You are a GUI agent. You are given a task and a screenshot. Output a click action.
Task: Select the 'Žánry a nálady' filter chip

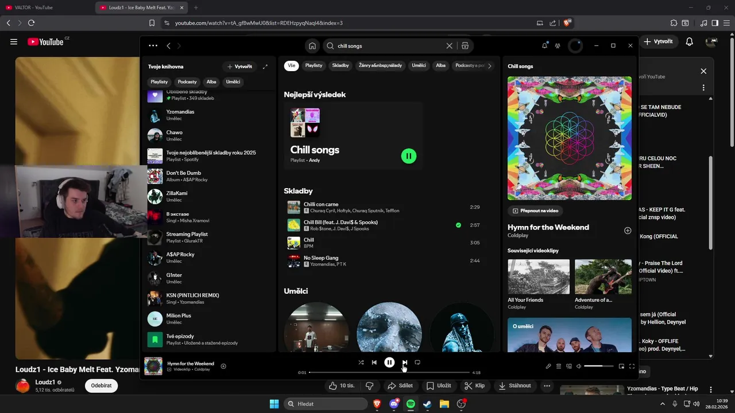coord(381,65)
